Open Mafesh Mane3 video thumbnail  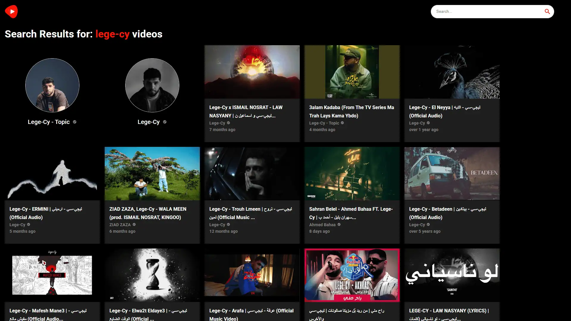click(52, 275)
